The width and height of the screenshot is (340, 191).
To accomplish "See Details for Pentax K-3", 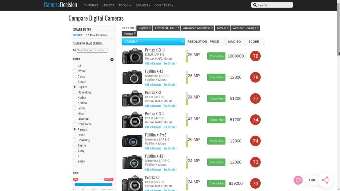I will point(170,106).
